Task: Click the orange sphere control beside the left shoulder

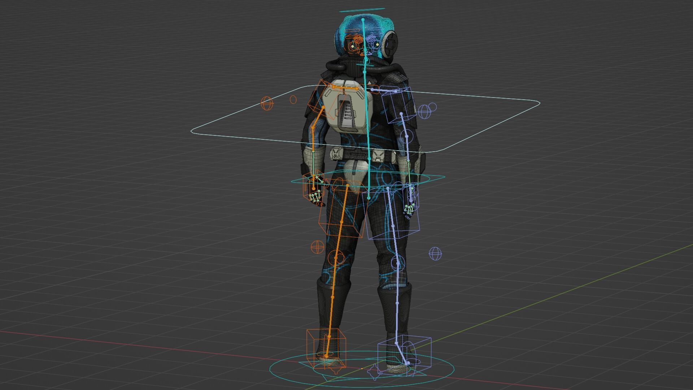Action: pos(267,104)
